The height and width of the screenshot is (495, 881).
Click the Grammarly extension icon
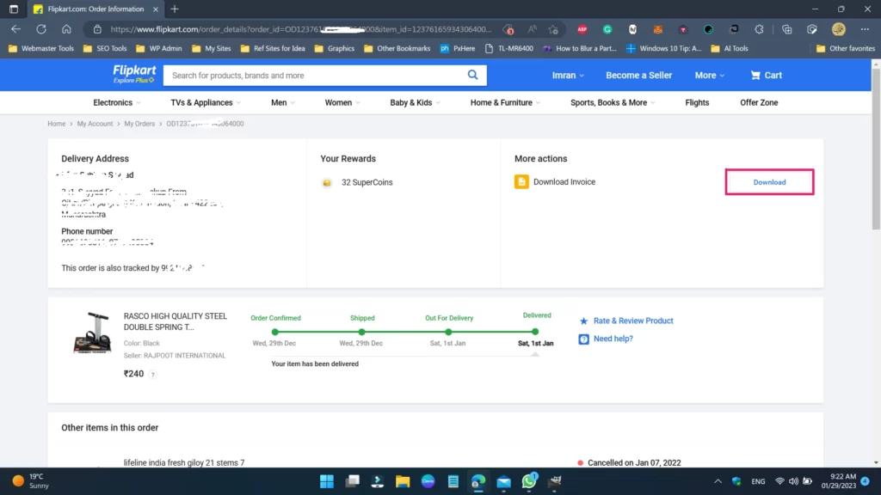pos(607,29)
